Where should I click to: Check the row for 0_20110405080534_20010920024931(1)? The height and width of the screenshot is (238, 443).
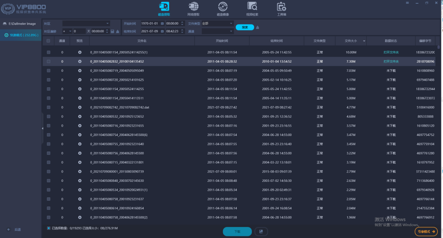coord(48,190)
